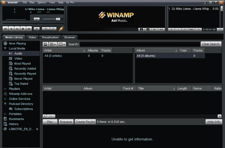The height and width of the screenshot is (148, 225).
Task: Click the playlist select button
Action: coord(185,29)
